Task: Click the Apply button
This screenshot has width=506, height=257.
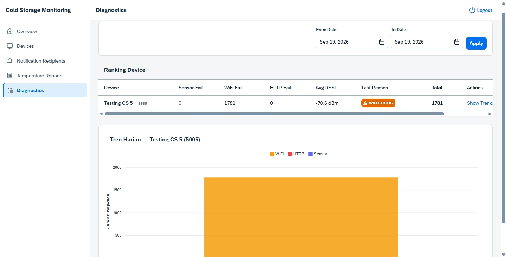Action: pyautogui.click(x=476, y=43)
